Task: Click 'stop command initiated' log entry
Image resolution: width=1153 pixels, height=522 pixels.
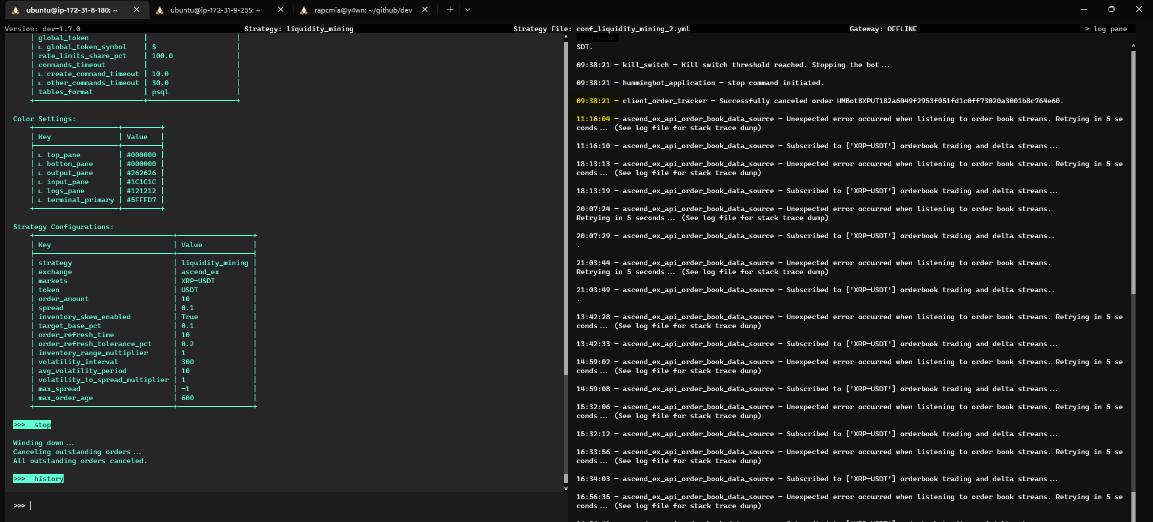Action: [x=700, y=83]
